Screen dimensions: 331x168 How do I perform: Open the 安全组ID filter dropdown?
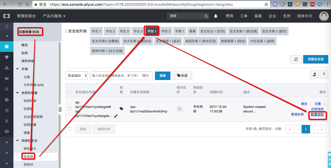click(x=77, y=75)
